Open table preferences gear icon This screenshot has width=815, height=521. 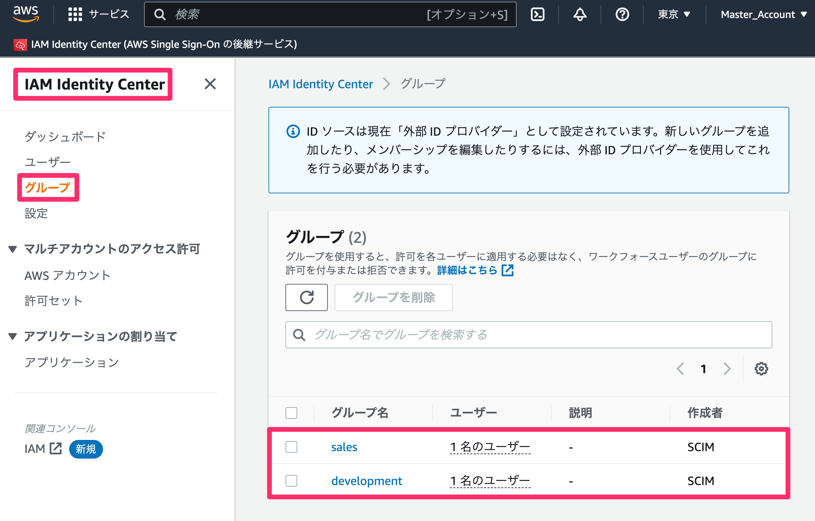tap(761, 368)
